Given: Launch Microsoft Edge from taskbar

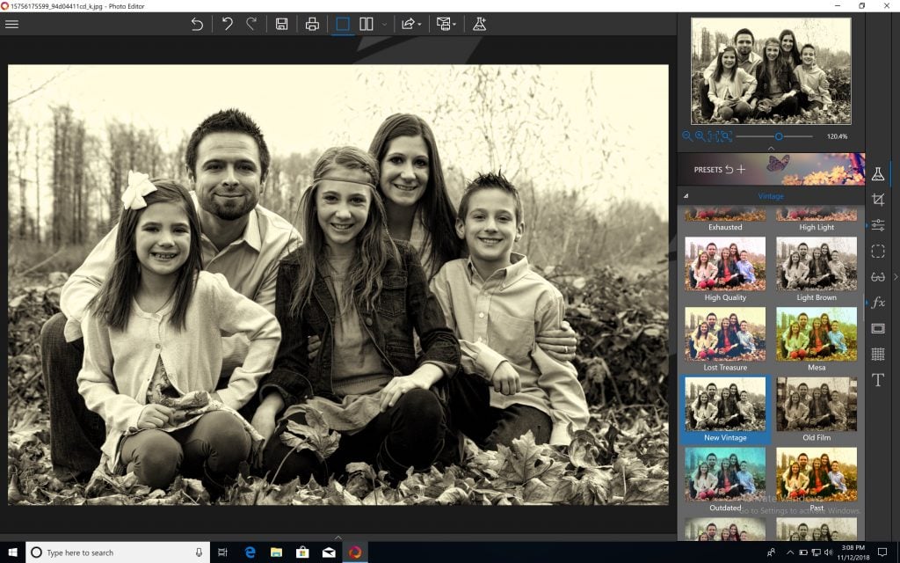Looking at the screenshot, I should pos(250,552).
